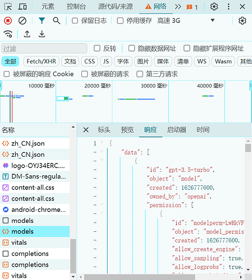This screenshot has width=252, height=280.
Task: Stop recording network log
Action: tap(8, 21)
